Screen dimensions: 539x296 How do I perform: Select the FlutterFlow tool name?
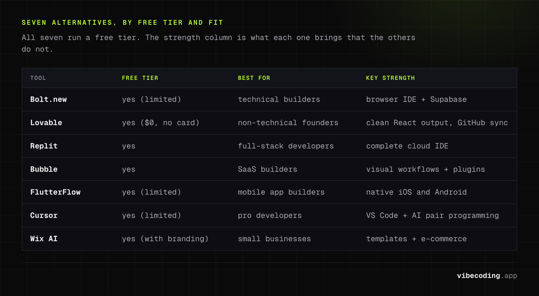coord(55,192)
